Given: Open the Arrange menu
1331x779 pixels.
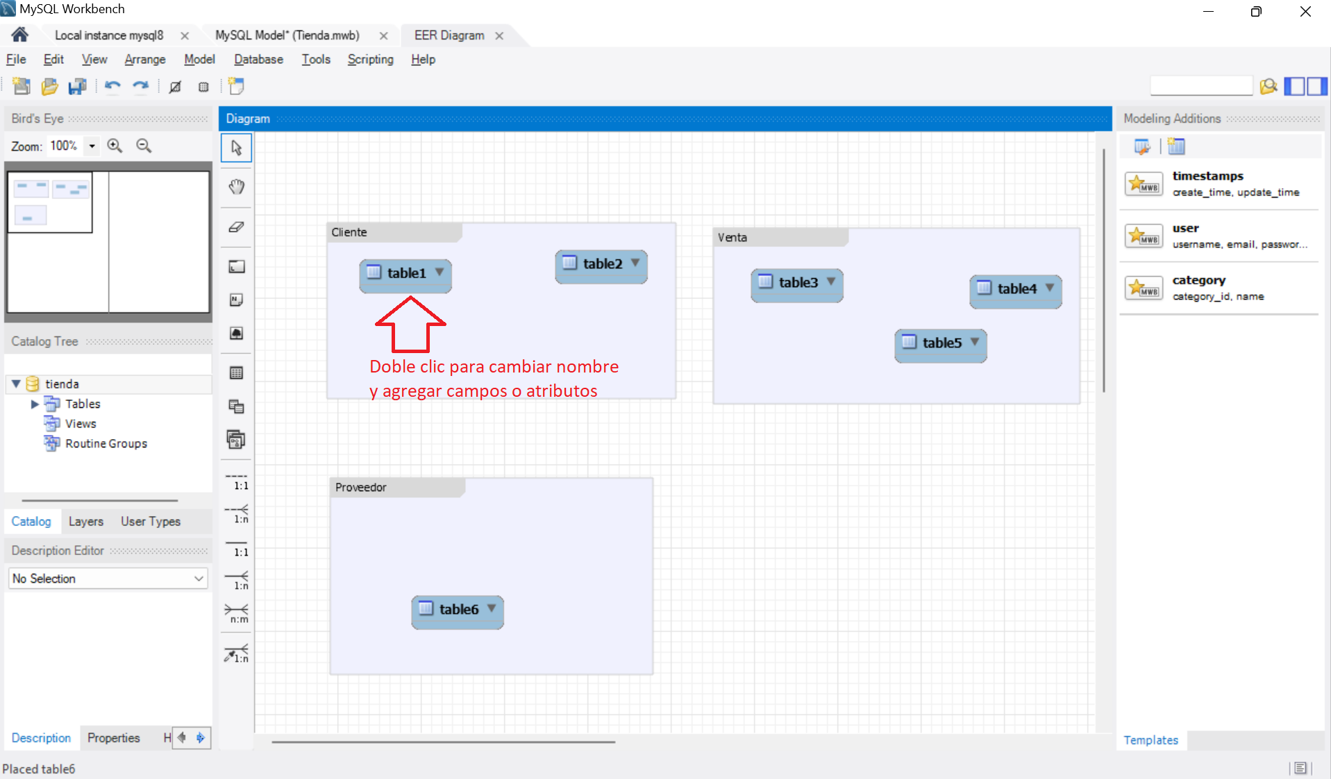Looking at the screenshot, I should [145, 60].
